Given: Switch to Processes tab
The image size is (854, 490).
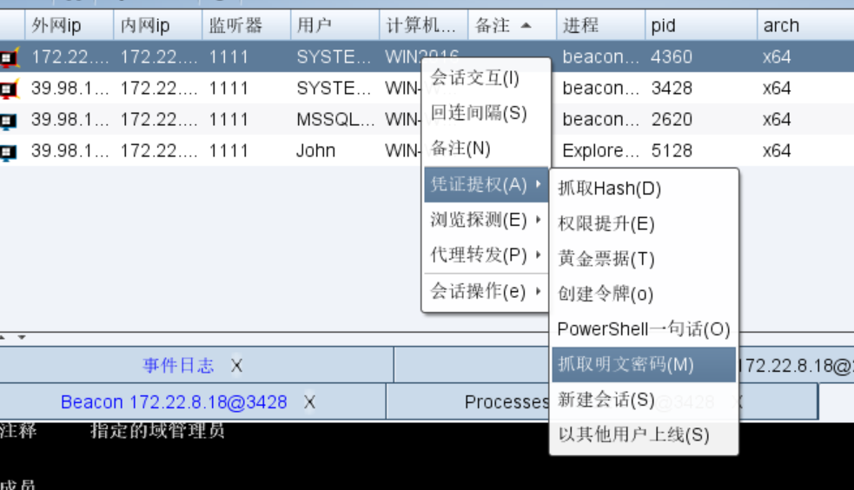Looking at the screenshot, I should (x=506, y=402).
